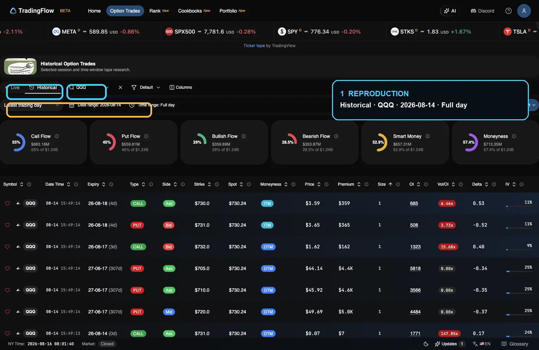
Task: Click the TradingFlow logo
Action: point(32,11)
